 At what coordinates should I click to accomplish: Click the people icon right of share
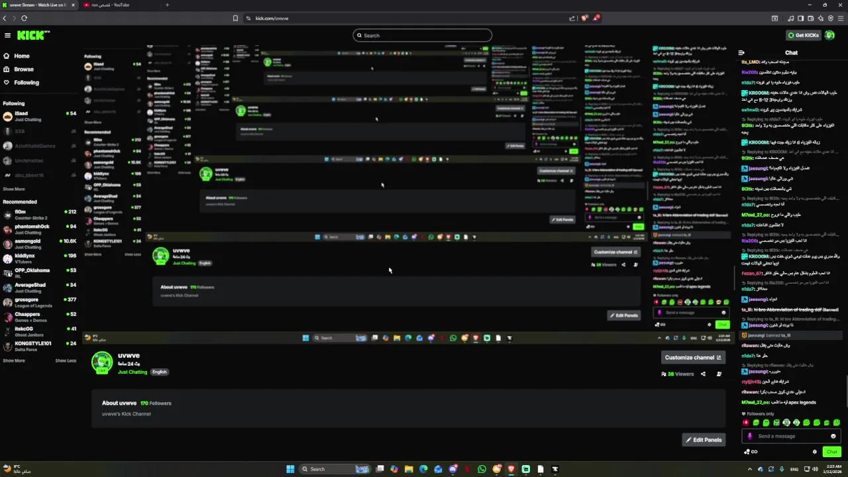coord(719,374)
